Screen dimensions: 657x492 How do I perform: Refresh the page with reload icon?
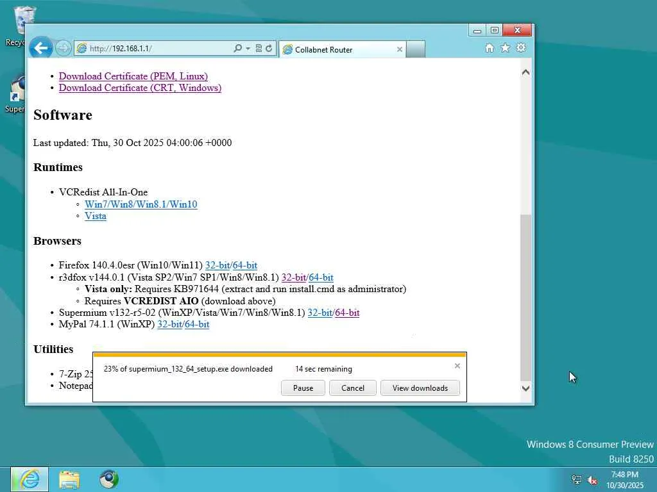269,49
